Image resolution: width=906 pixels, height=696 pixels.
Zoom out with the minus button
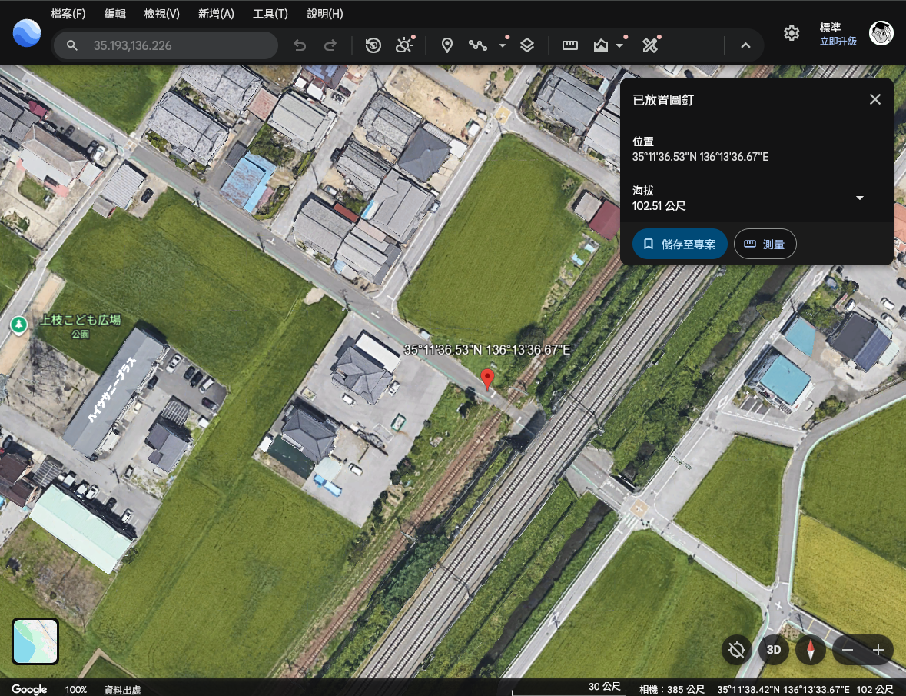coord(848,650)
